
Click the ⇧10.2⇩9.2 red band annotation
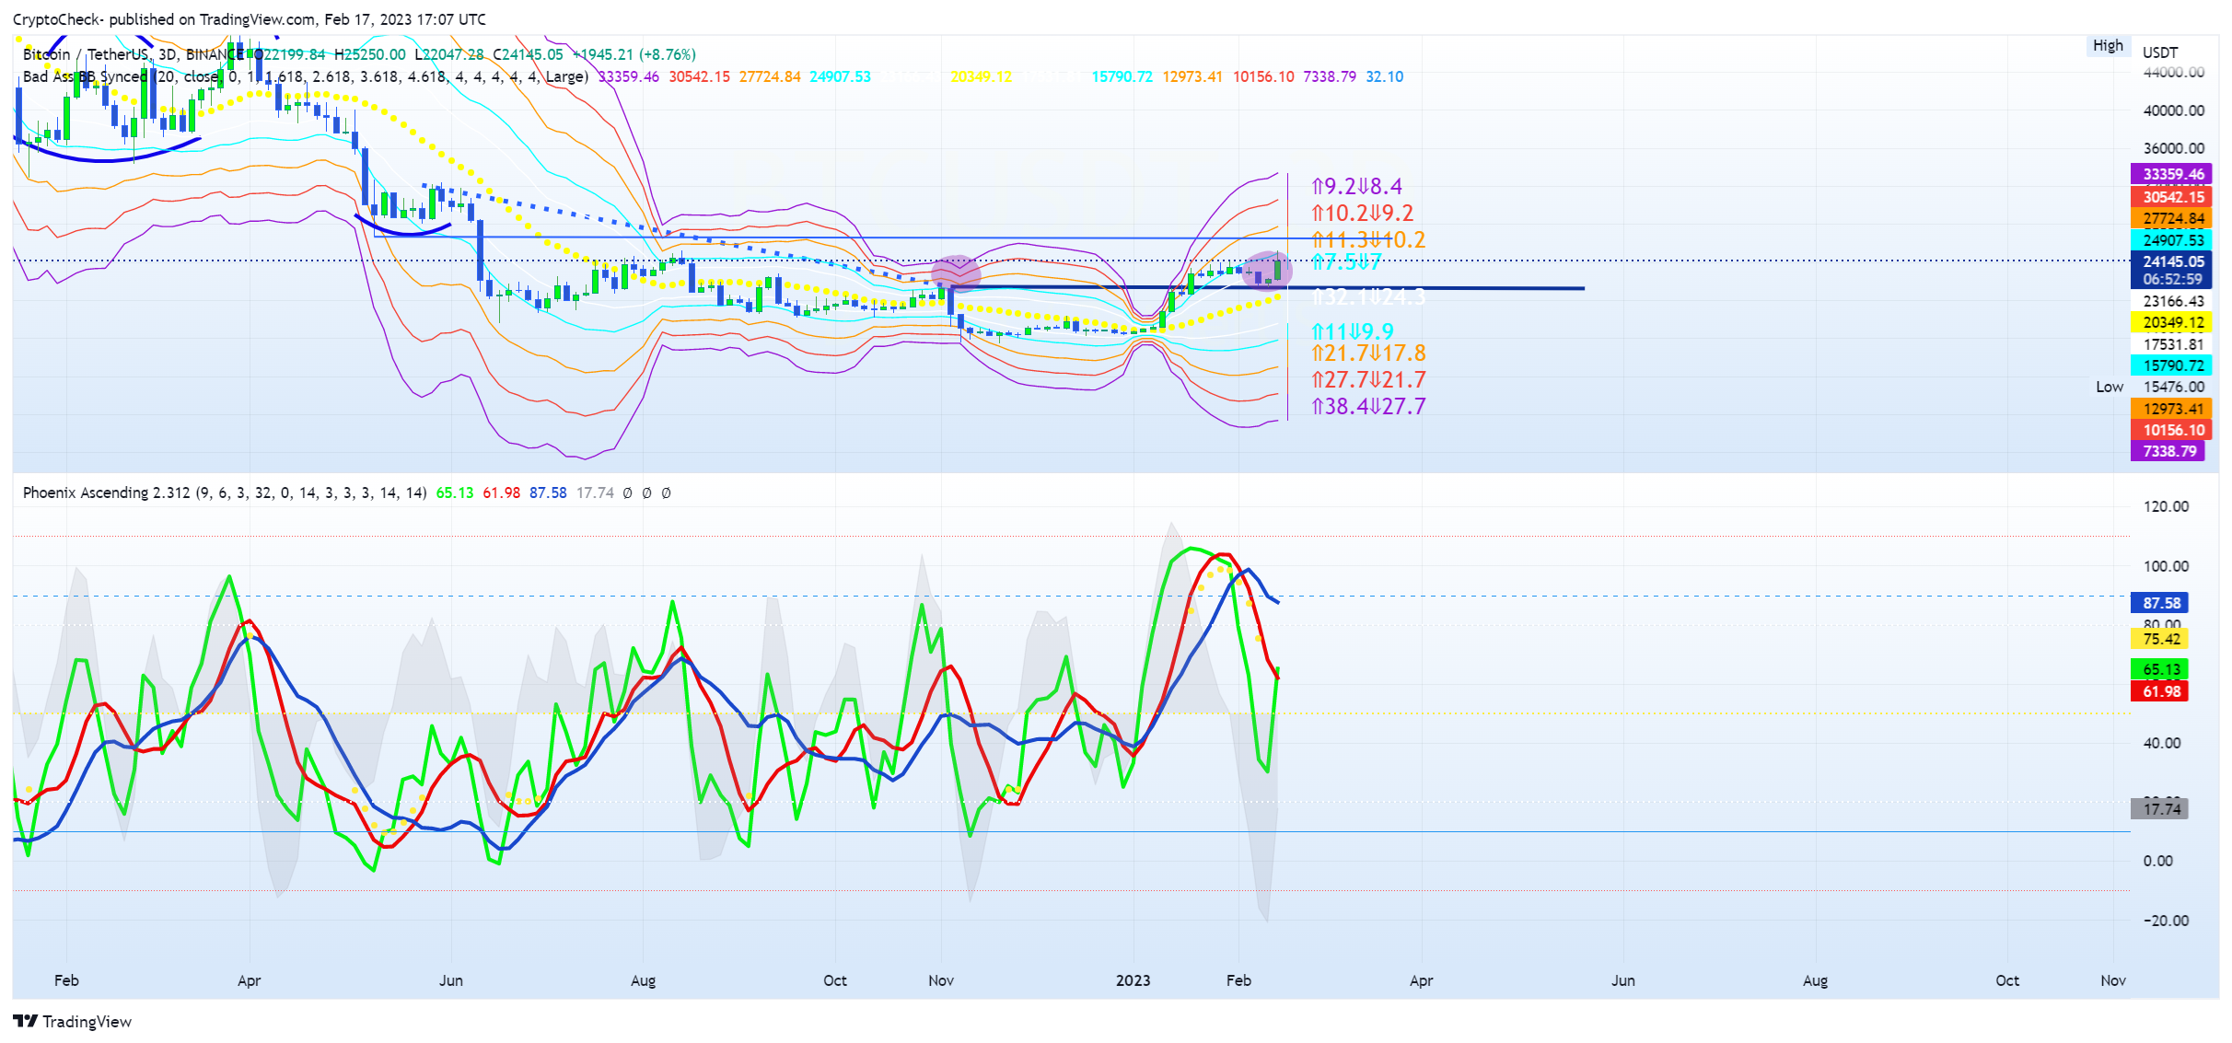coord(1362,214)
